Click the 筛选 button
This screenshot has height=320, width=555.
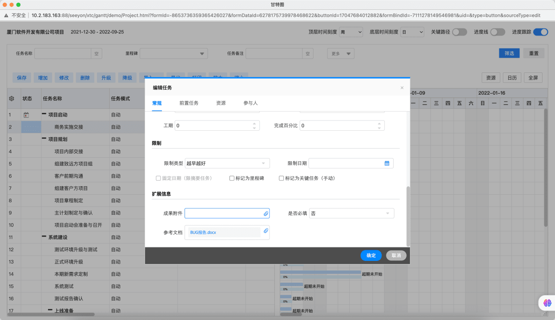[x=509, y=53]
